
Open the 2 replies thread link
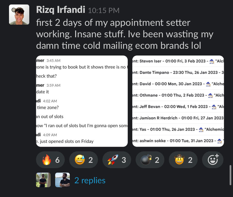coord(90,180)
